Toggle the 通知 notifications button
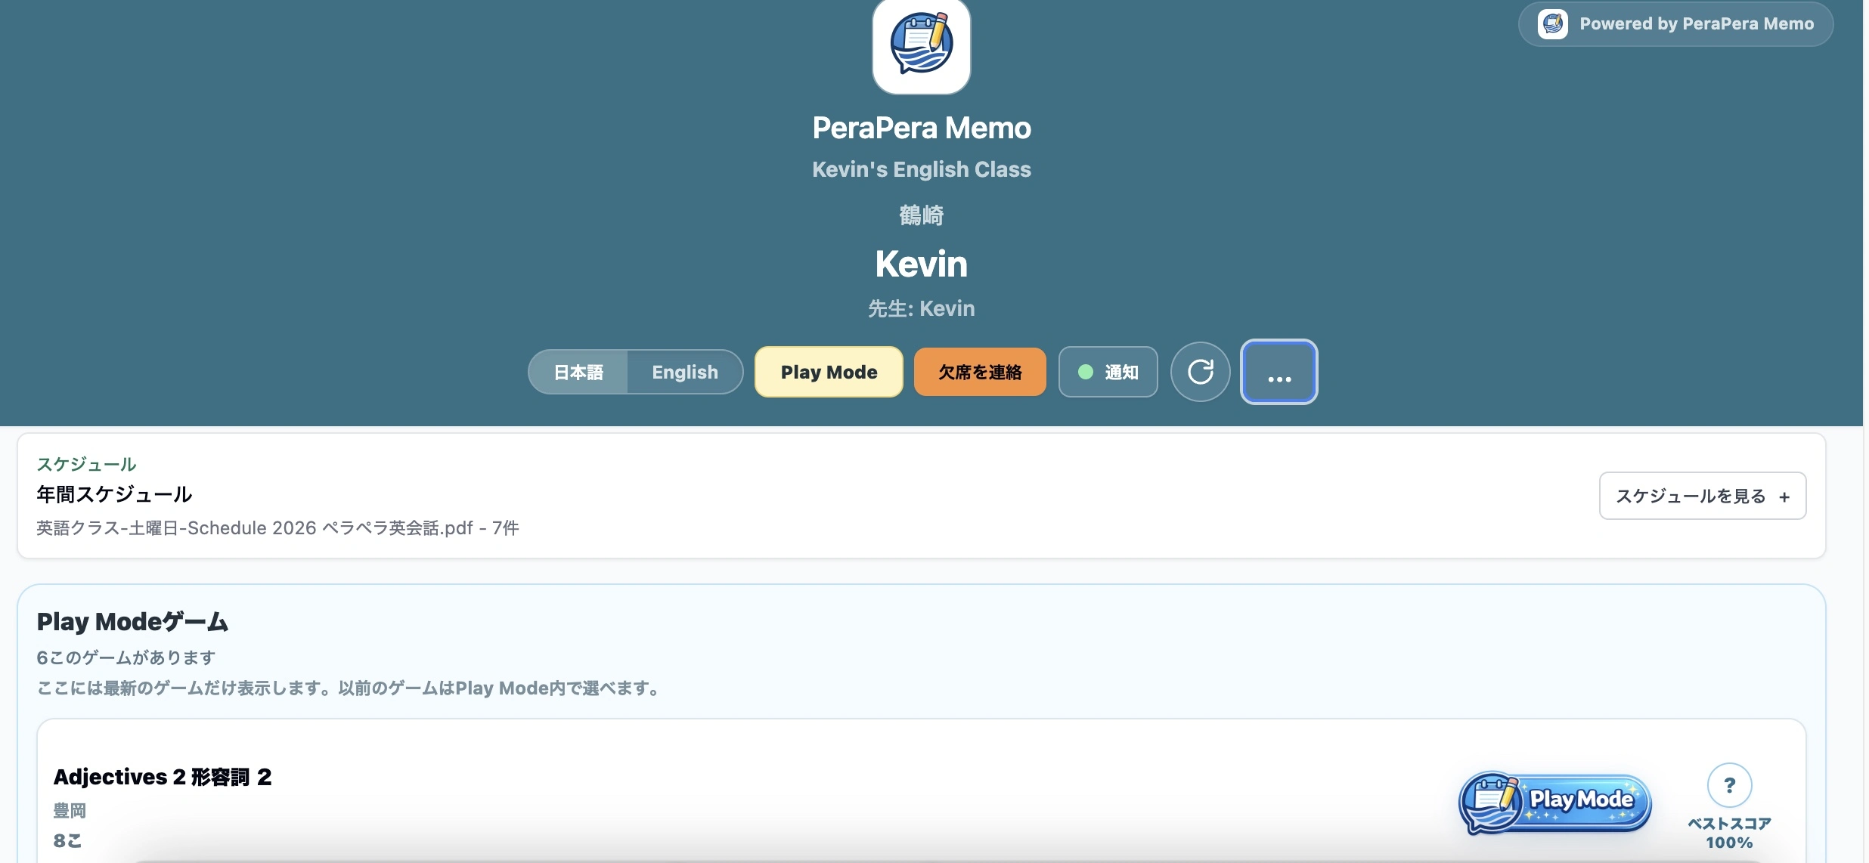This screenshot has height=863, width=1869. coord(1108,372)
